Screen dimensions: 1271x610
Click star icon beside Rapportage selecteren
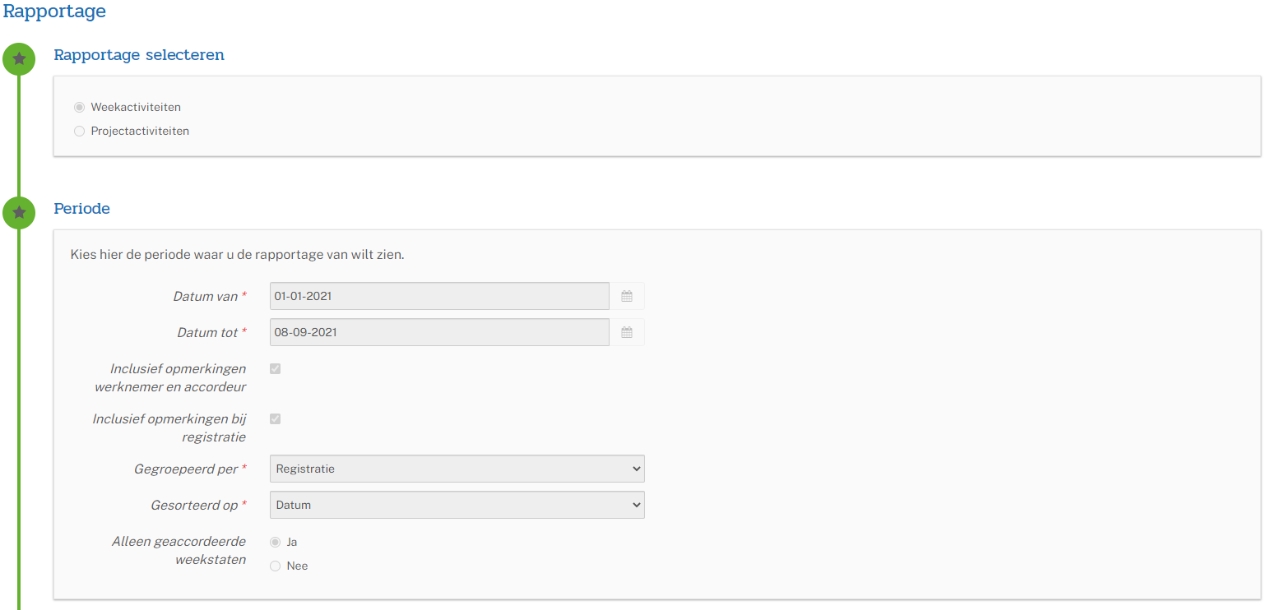pos(19,59)
